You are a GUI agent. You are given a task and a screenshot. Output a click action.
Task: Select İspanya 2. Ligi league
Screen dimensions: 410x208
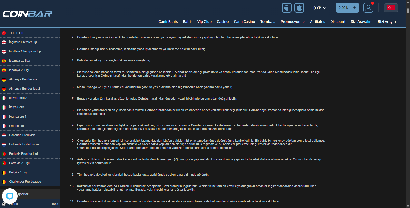coord(30,70)
